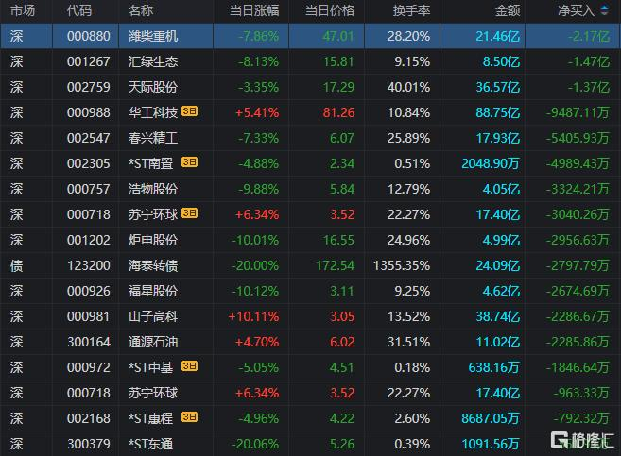
Task: Sort by the 换手率 column header
Action: pyautogui.click(x=411, y=11)
